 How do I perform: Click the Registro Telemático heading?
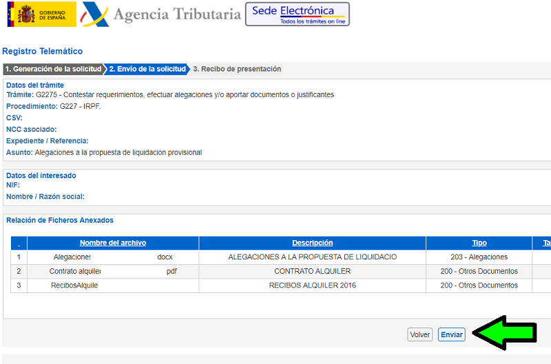pos(43,52)
